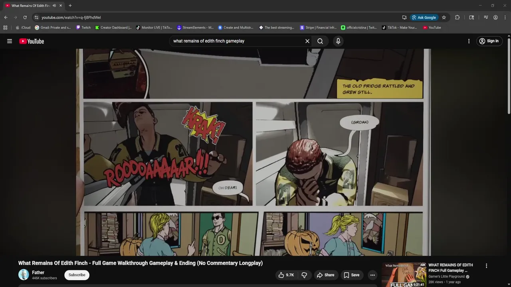Open the Father channel name link
Viewport: 511px width, 287px height.
[38, 273]
